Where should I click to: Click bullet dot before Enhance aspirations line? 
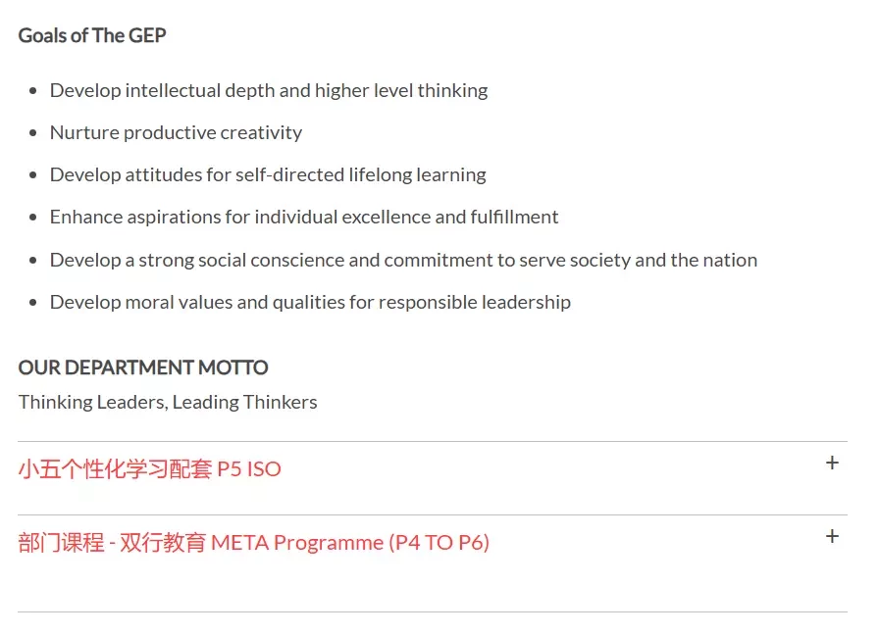(x=33, y=217)
